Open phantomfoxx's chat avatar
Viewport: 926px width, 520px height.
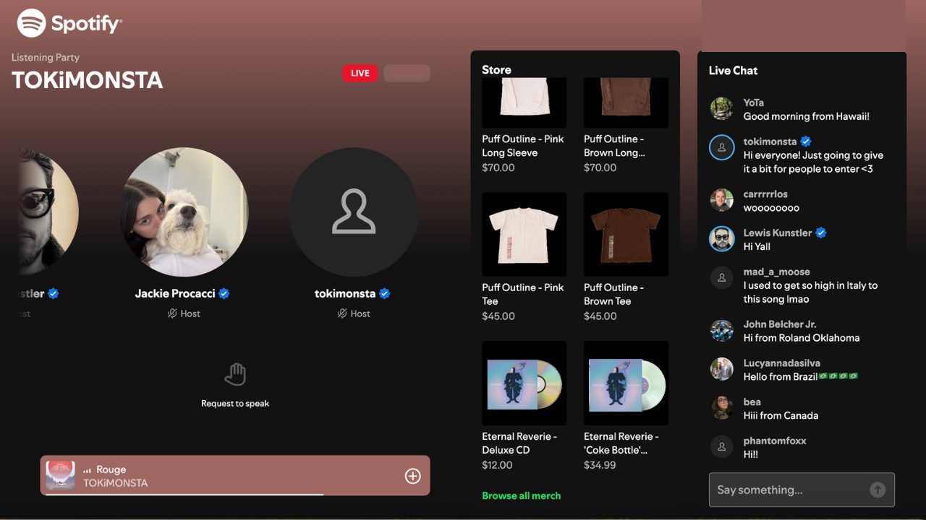click(x=722, y=447)
